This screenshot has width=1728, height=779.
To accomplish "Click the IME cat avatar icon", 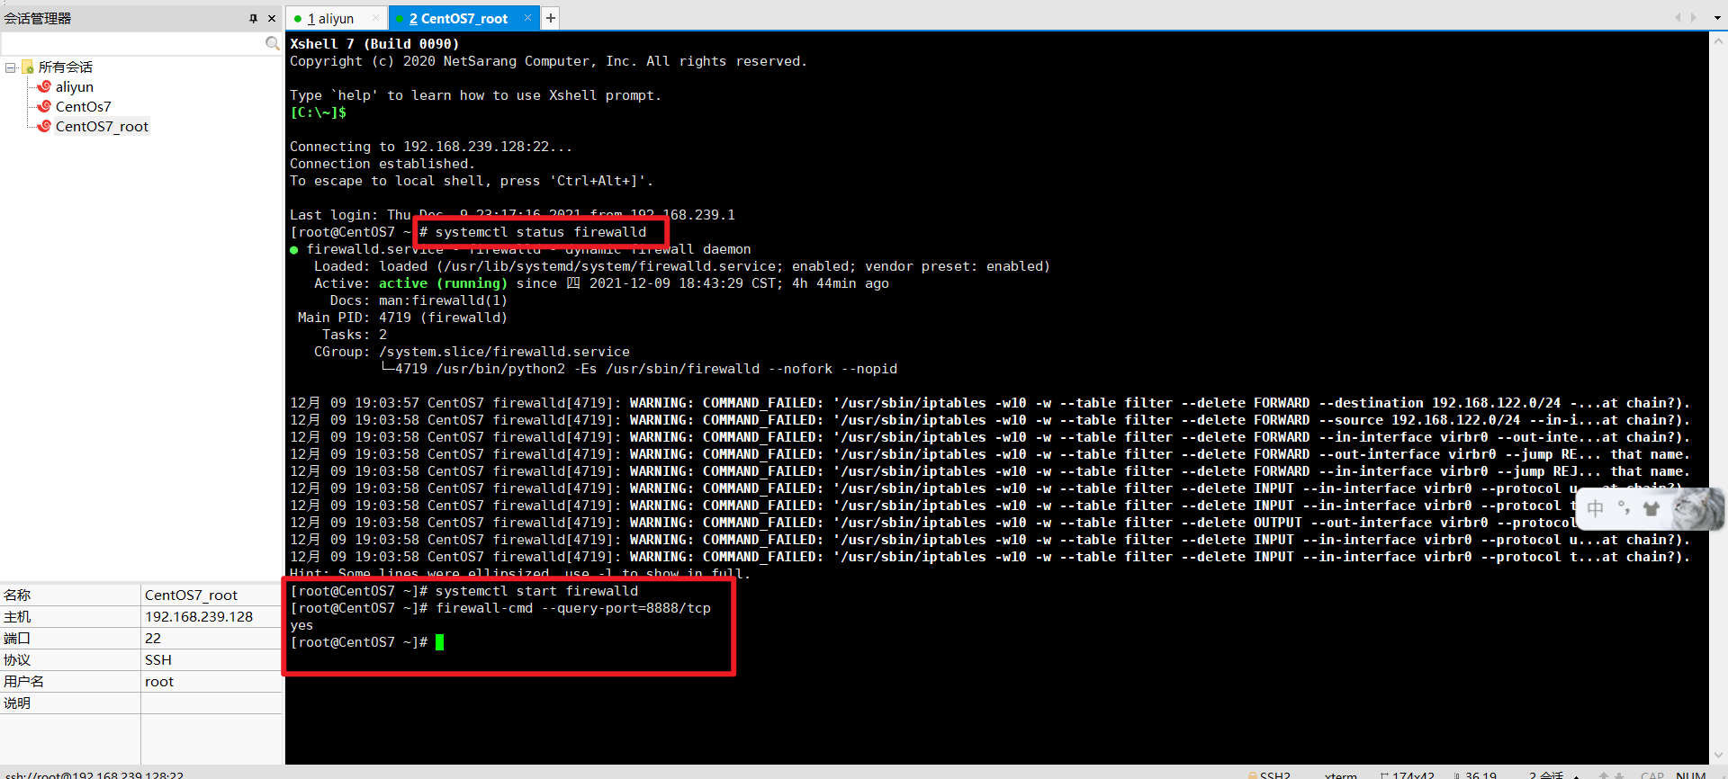I will pos(1696,509).
